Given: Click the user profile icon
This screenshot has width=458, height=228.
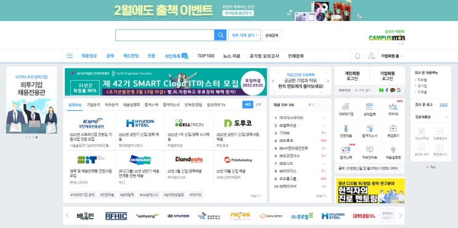Looking at the screenshot, I should [x=371, y=55].
